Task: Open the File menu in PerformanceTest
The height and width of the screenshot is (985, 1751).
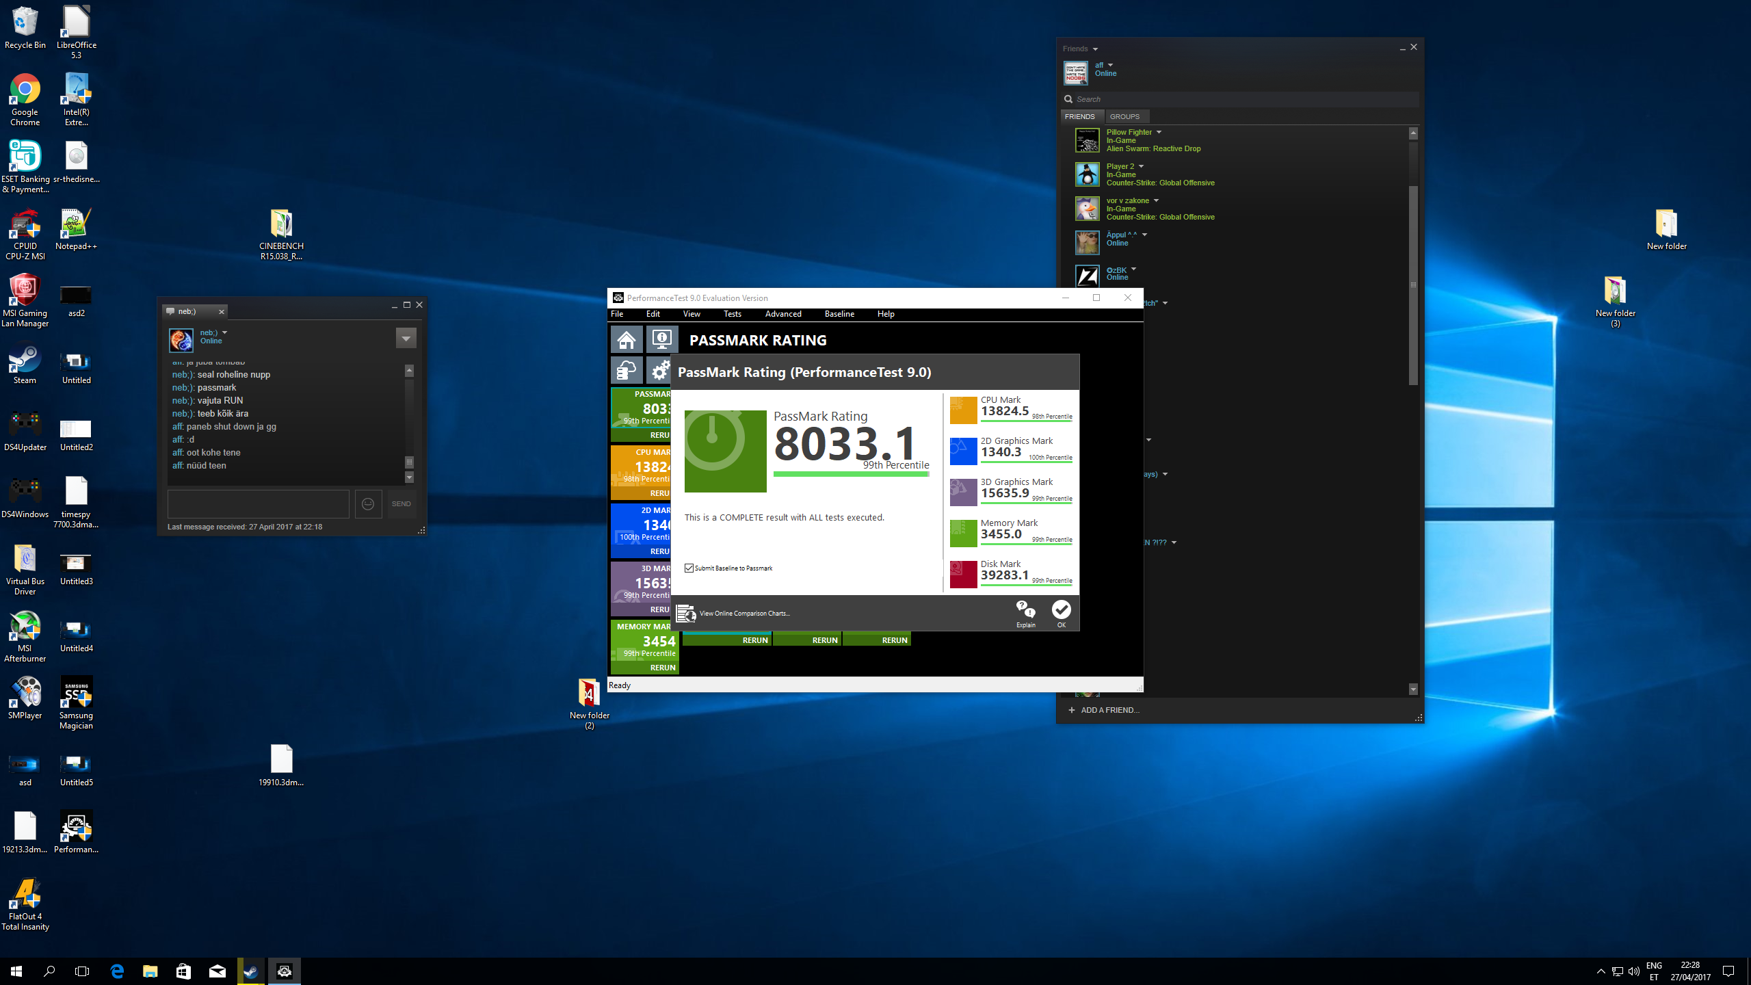Action: 617,314
